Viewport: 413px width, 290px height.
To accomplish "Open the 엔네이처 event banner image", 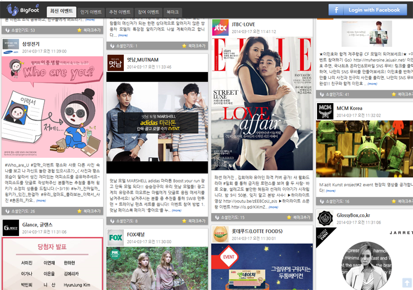I will 262,267.
